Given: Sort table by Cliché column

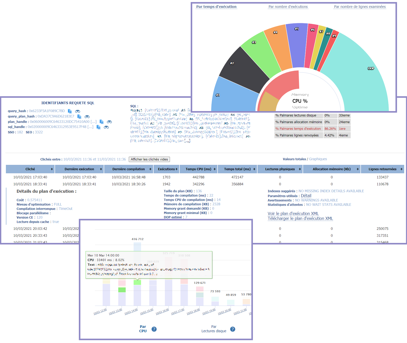Looking at the screenshot, I should click(x=30, y=169).
